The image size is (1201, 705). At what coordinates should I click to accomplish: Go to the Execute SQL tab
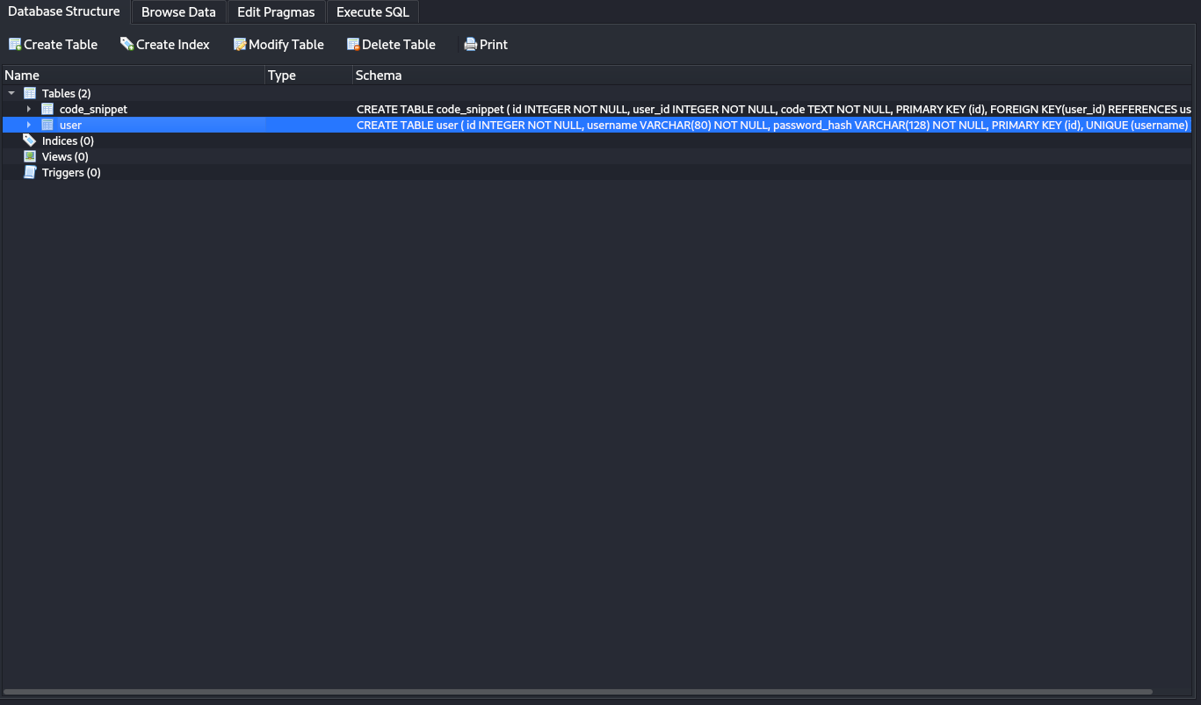[373, 12]
